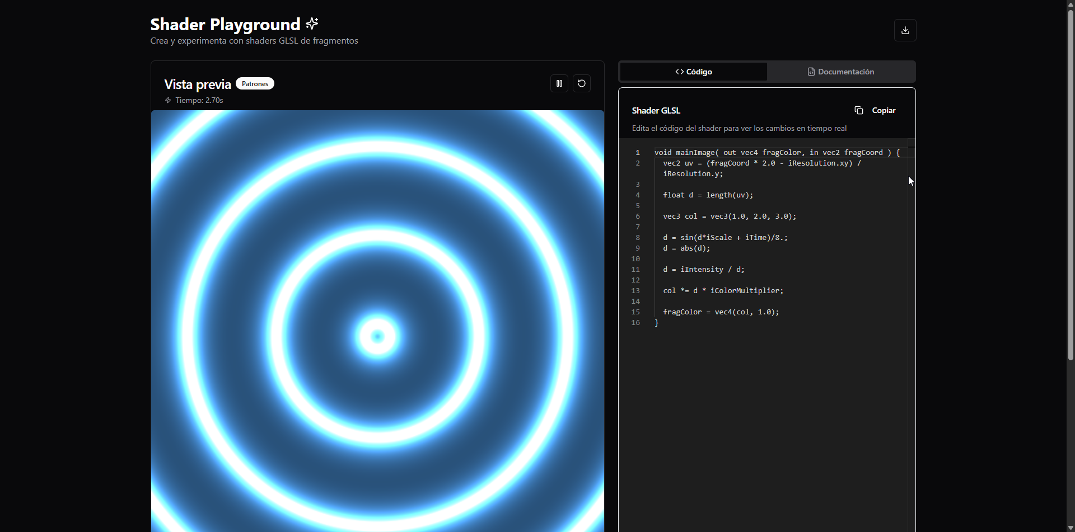Click the scrollbar up arrow
This screenshot has height=532, width=1075.
pos(1070,4)
